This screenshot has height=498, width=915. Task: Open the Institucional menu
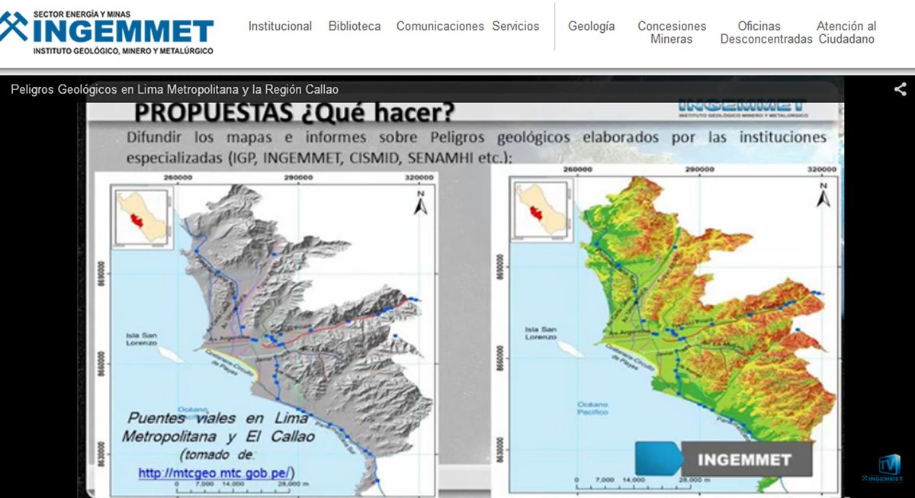pos(280,26)
